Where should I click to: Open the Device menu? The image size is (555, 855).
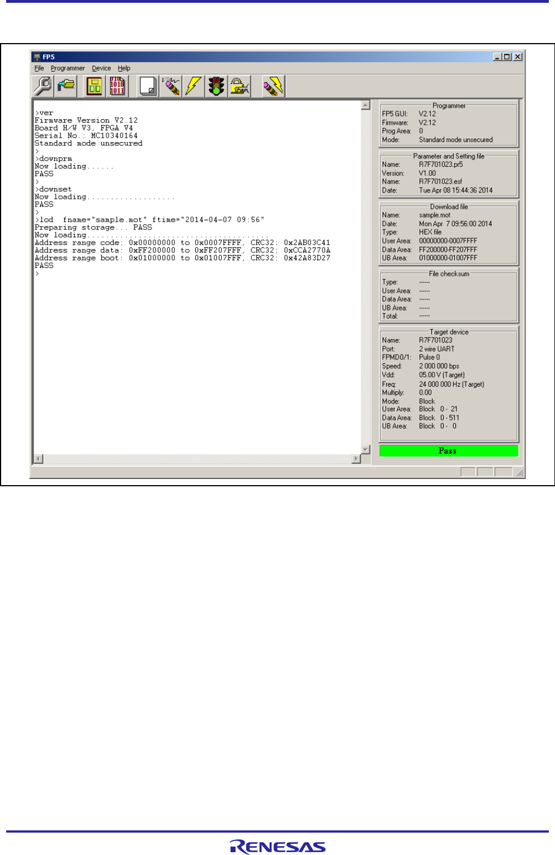101,68
